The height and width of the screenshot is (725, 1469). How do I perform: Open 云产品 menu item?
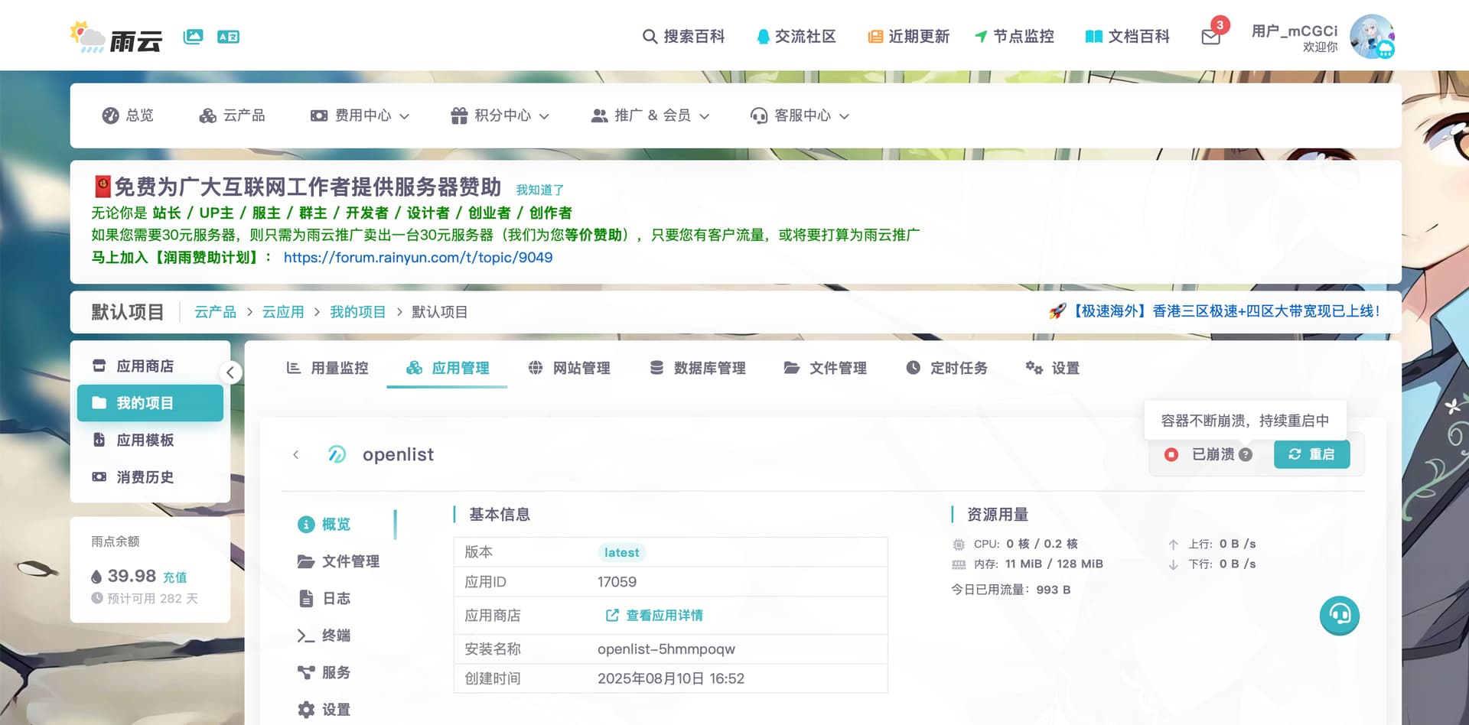tap(232, 115)
